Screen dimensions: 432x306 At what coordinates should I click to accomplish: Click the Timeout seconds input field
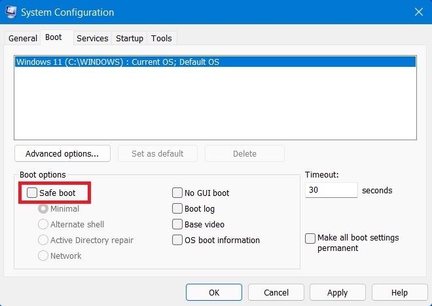(331, 190)
